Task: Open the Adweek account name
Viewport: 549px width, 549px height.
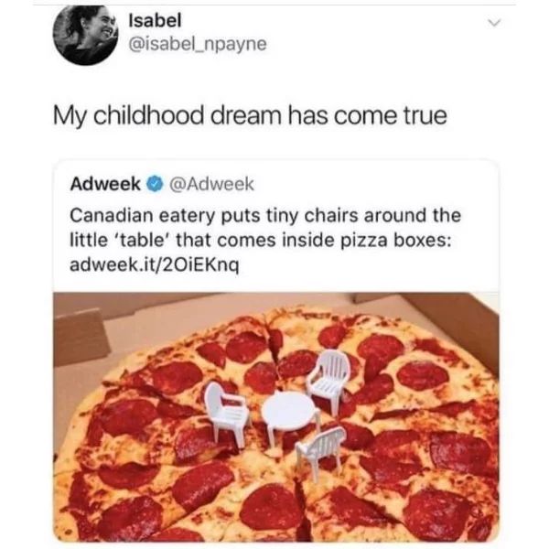Action: (105, 184)
